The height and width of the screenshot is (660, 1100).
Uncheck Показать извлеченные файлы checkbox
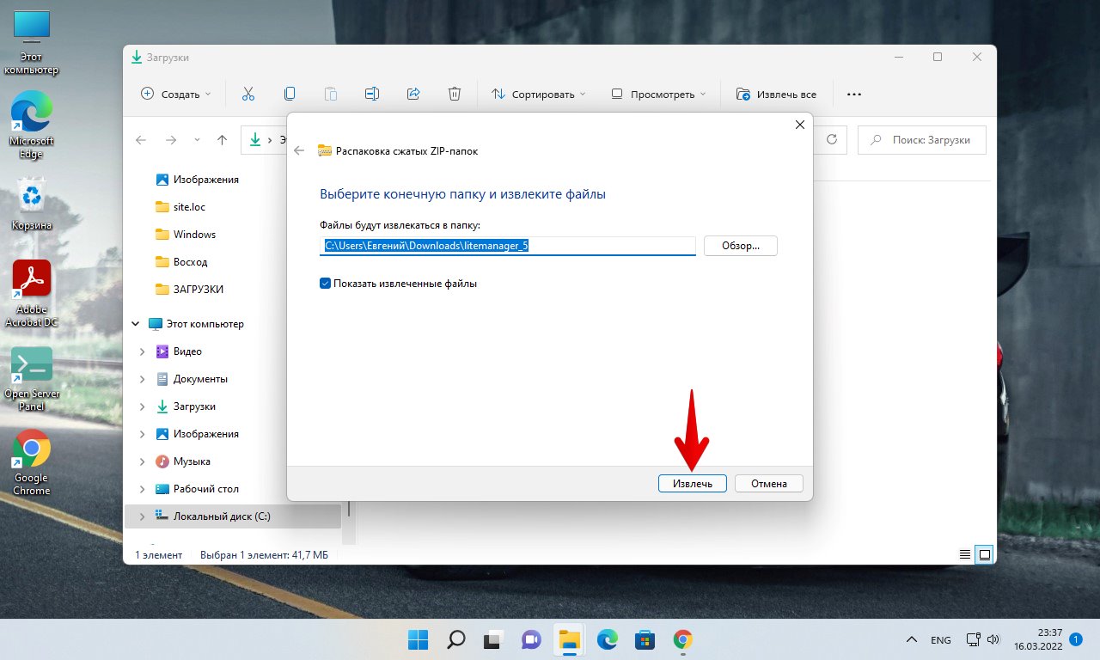[x=326, y=283]
